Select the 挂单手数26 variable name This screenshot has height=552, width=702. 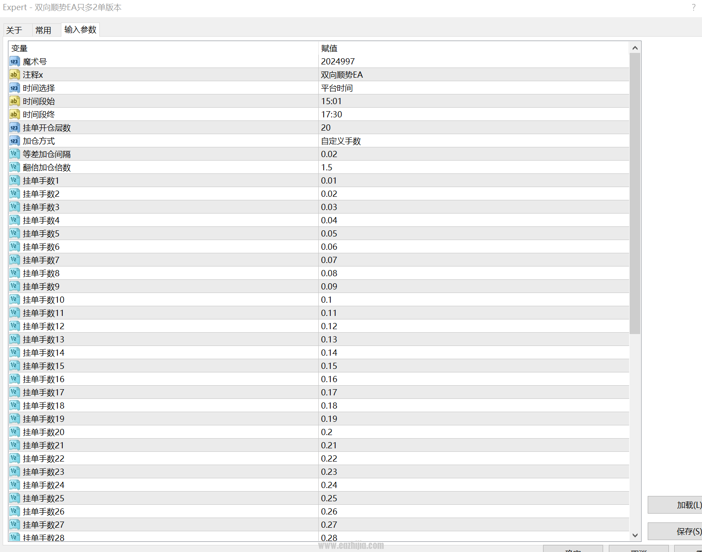[x=43, y=511]
